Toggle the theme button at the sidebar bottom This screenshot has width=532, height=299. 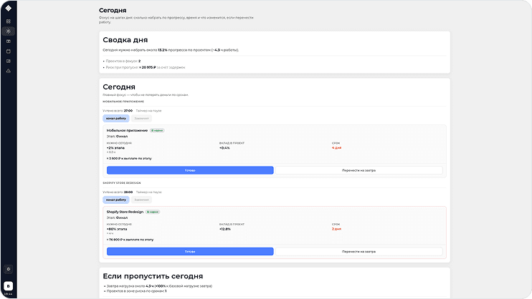point(9,269)
